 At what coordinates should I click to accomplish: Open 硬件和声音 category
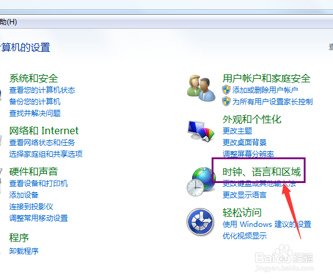click(34, 171)
